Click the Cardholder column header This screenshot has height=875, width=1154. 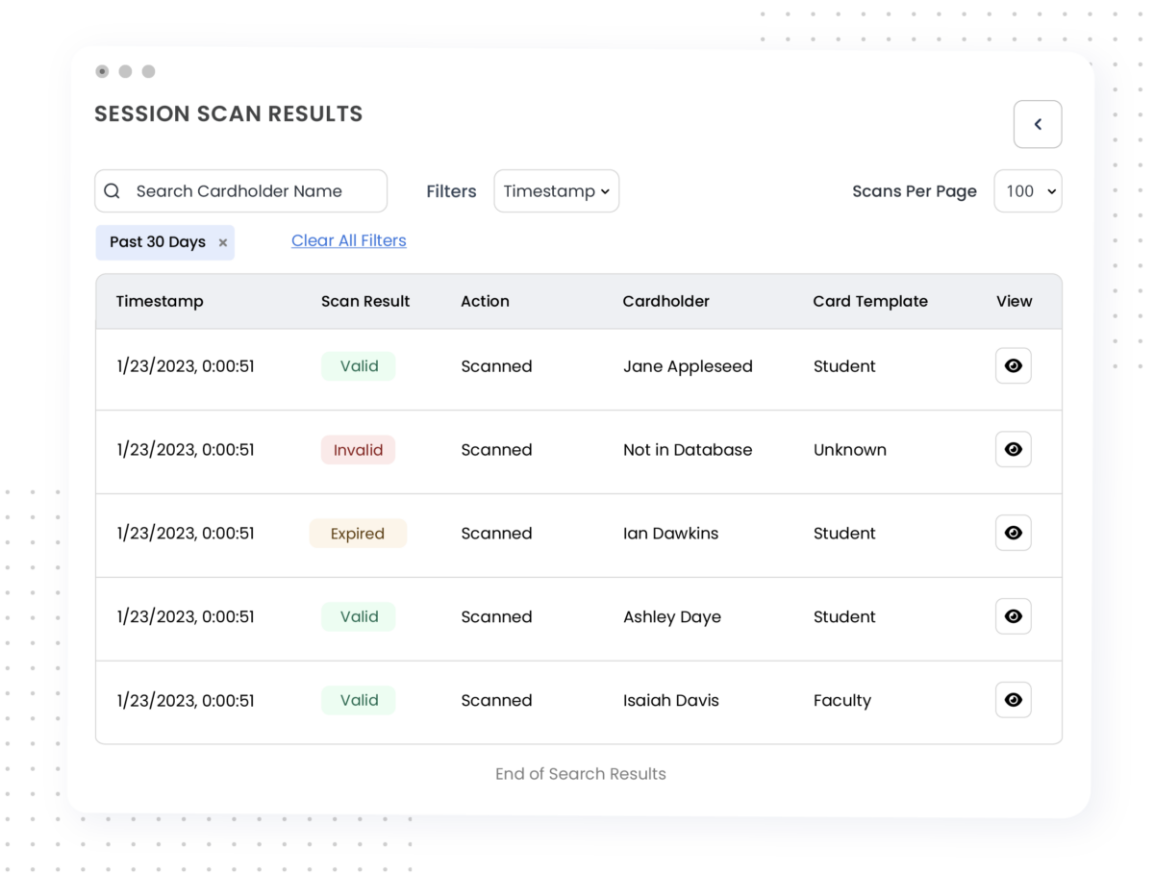665,301
